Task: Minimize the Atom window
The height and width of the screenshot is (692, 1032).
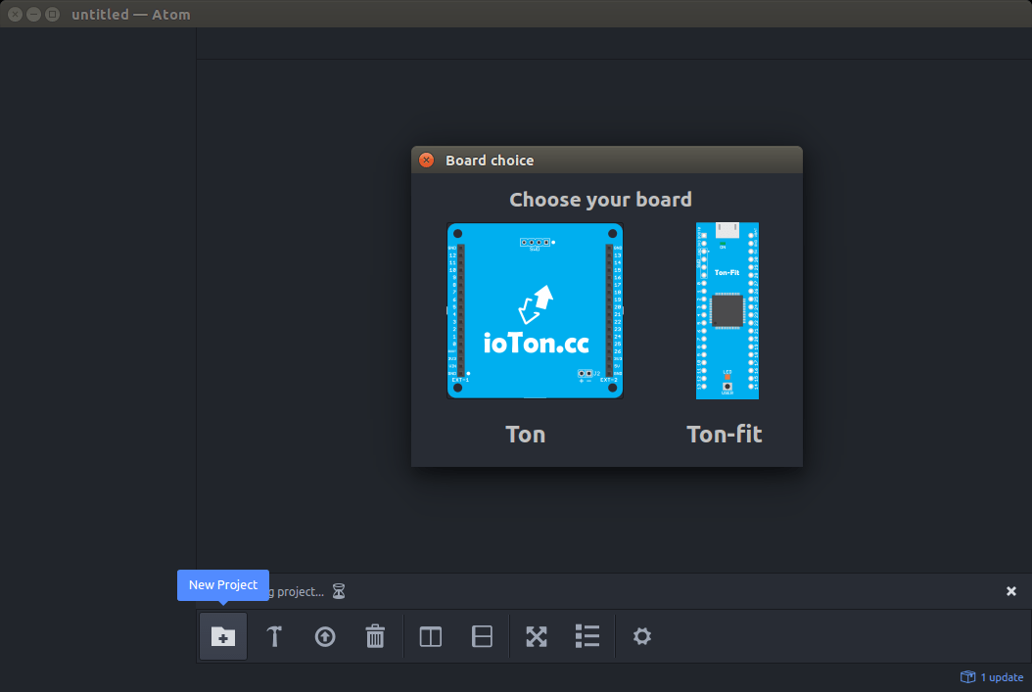Action: pyautogui.click(x=34, y=15)
